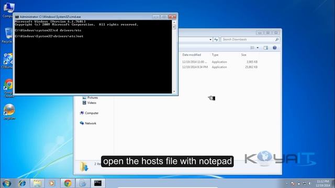The width and height of the screenshot is (335, 188).
Task: Click the cmd window title bar icon
Action: (x=17, y=17)
